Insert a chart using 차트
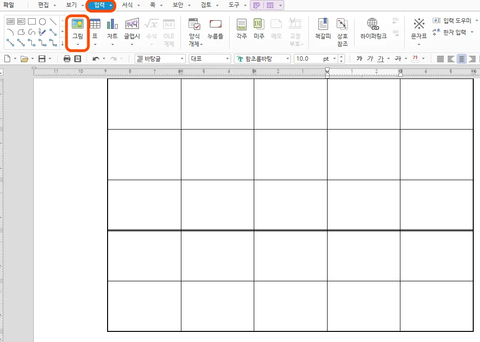The height and width of the screenshot is (342, 480). 112,29
